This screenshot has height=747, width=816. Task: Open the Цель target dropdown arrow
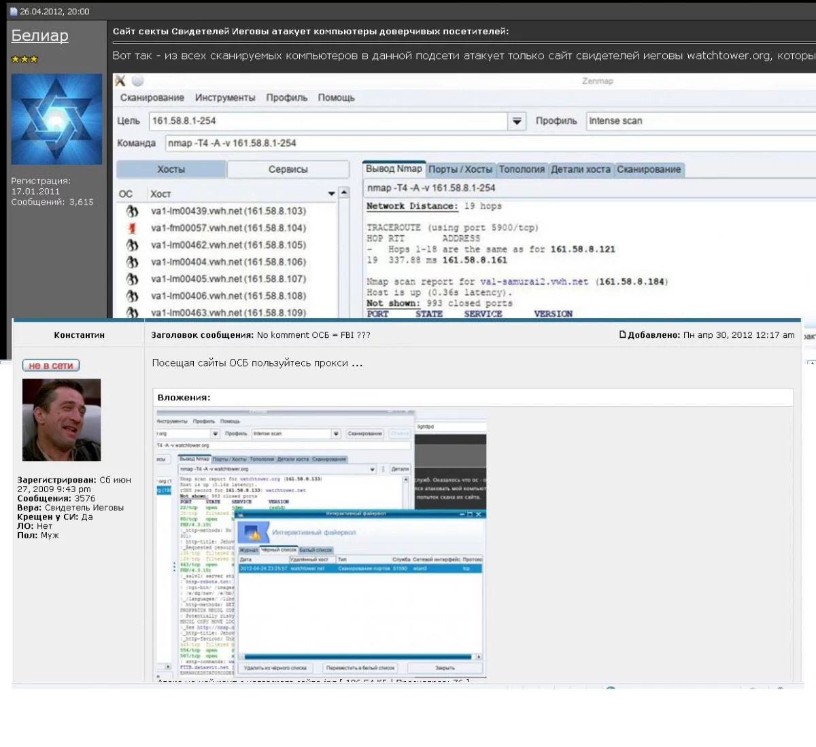click(x=517, y=121)
